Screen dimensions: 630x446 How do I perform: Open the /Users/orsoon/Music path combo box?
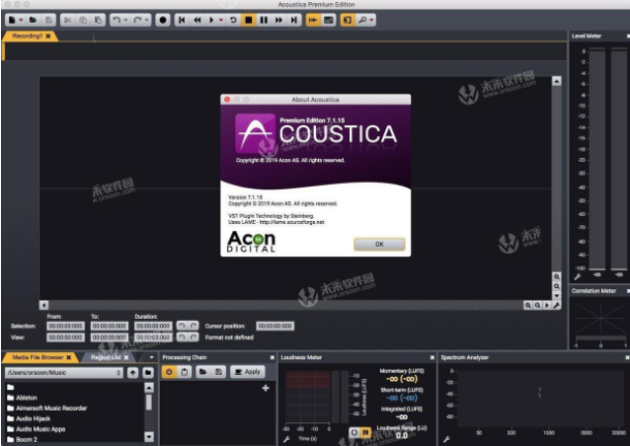[64, 373]
